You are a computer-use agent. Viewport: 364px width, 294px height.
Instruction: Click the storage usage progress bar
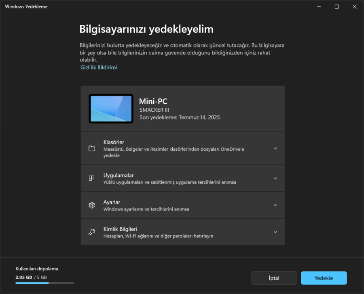44,283
